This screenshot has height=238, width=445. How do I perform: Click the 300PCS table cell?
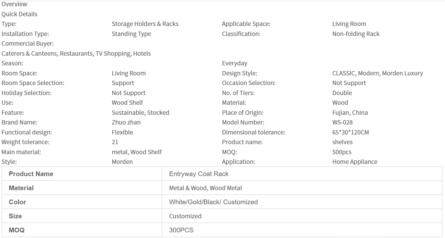pos(181,230)
